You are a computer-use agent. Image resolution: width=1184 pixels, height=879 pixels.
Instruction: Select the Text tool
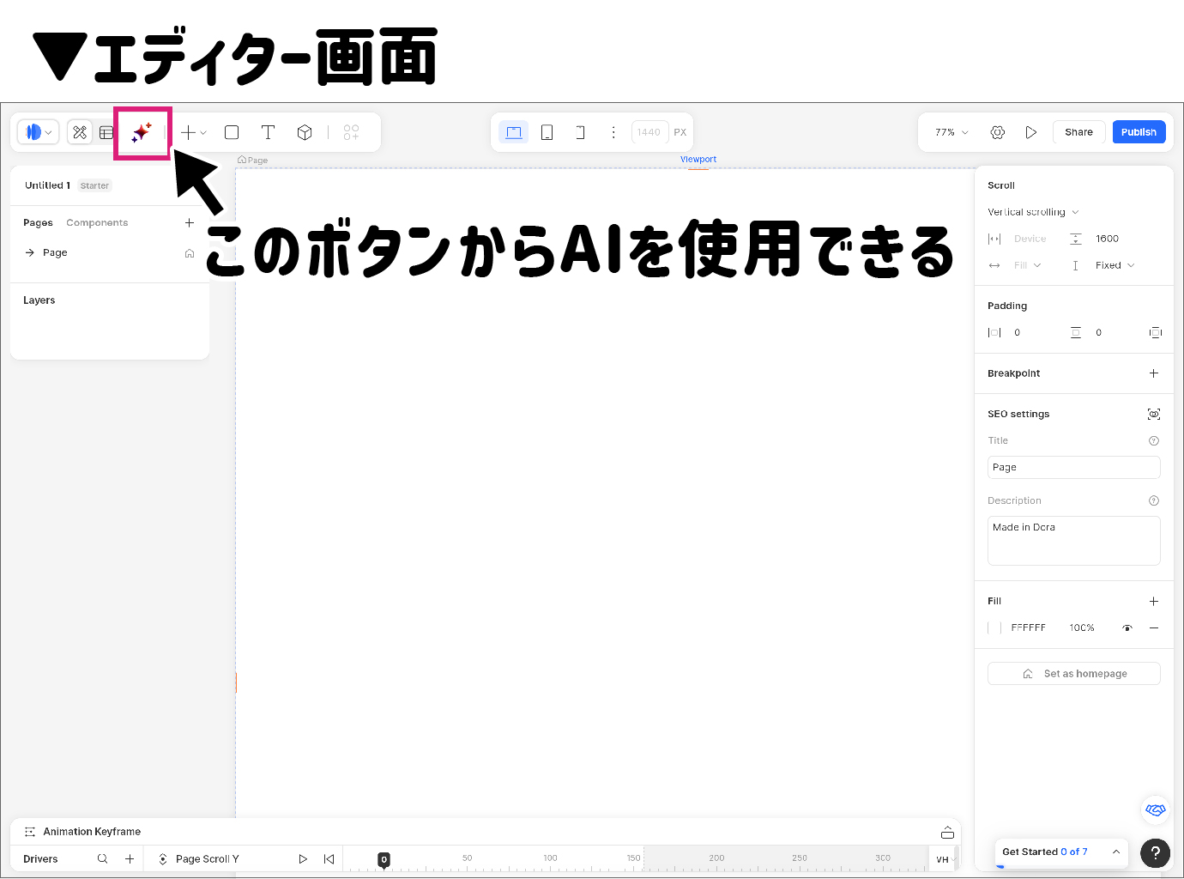(x=268, y=132)
